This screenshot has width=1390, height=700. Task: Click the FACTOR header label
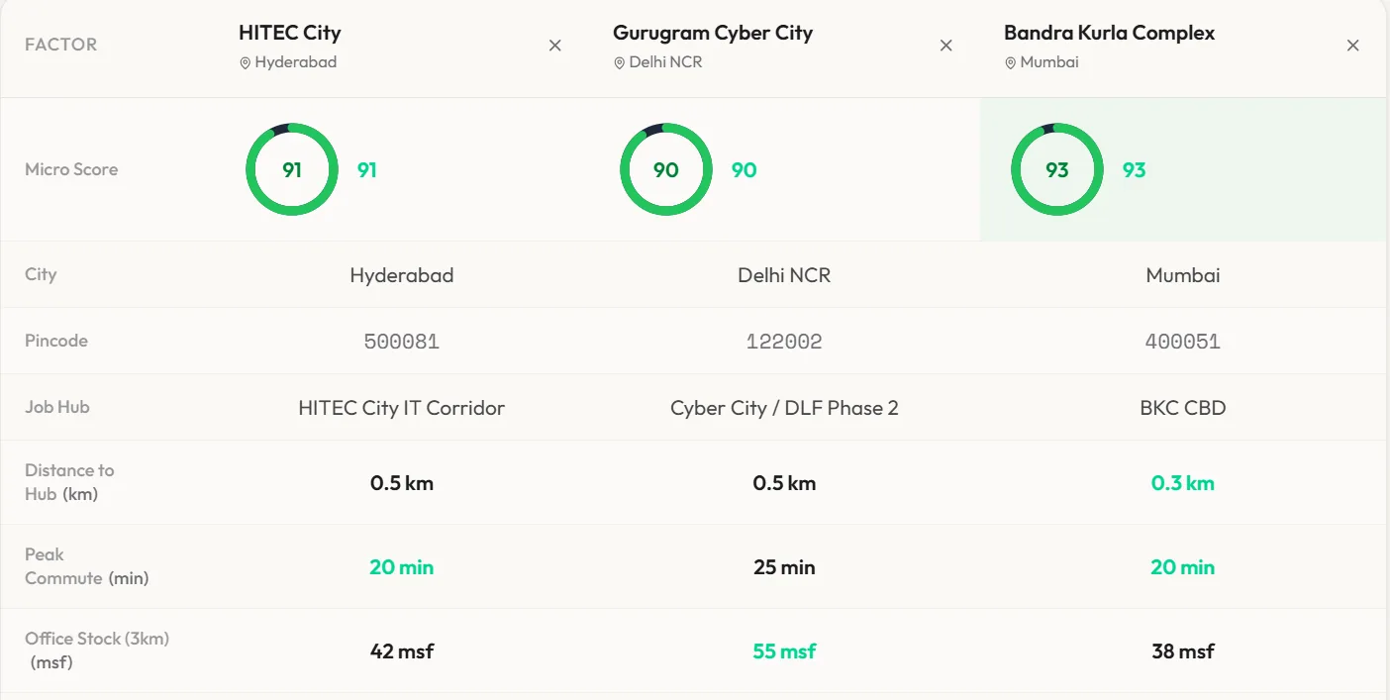[60, 45]
